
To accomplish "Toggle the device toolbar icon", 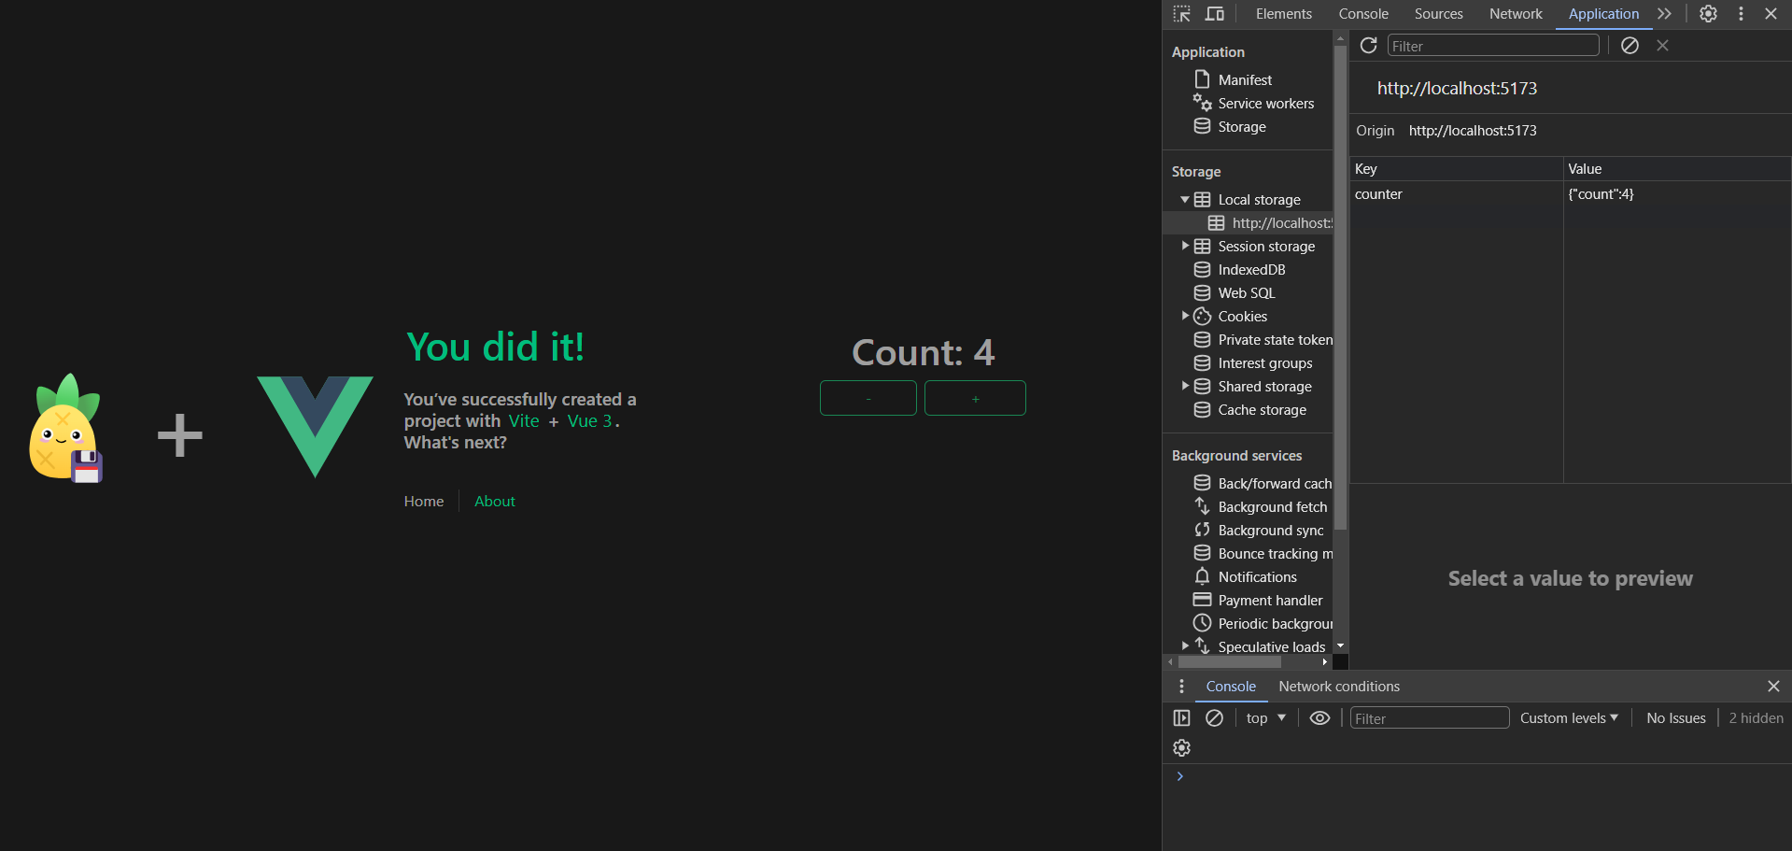I will click(1215, 14).
